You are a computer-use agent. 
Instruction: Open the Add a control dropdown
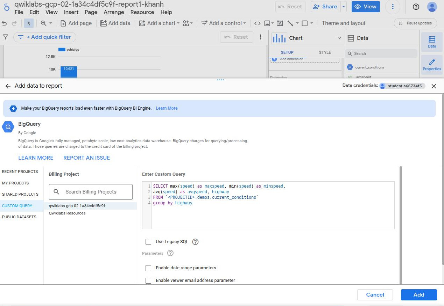(x=223, y=23)
